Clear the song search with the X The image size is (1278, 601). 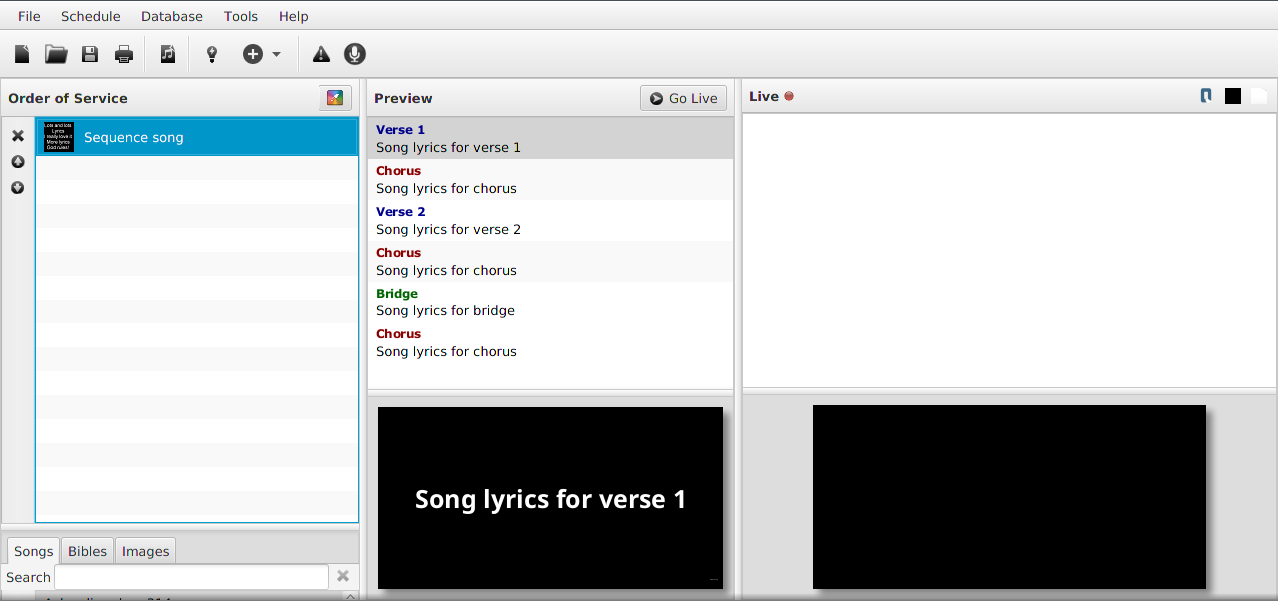pos(343,576)
